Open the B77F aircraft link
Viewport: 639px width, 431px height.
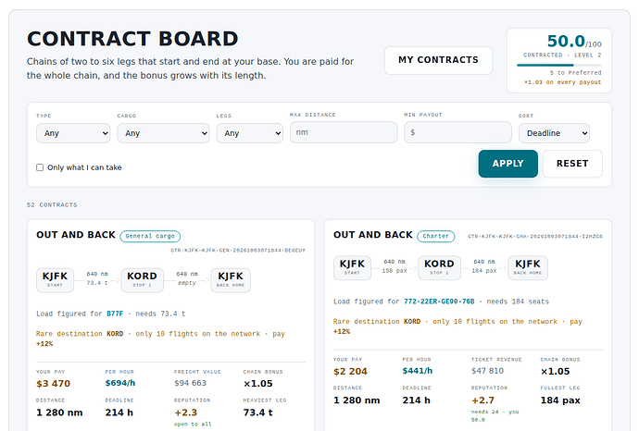[115, 314]
